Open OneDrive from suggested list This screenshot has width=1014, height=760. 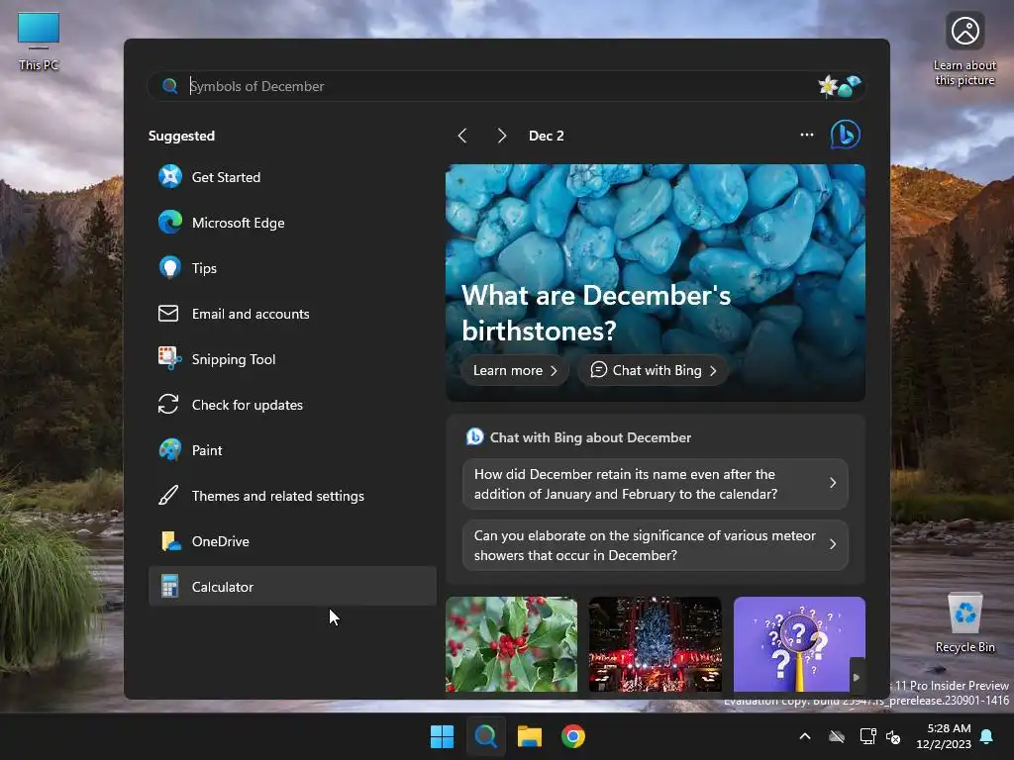292,541
